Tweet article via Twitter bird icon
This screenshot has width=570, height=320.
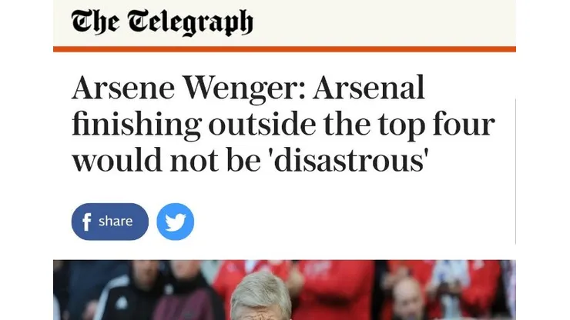point(176,222)
